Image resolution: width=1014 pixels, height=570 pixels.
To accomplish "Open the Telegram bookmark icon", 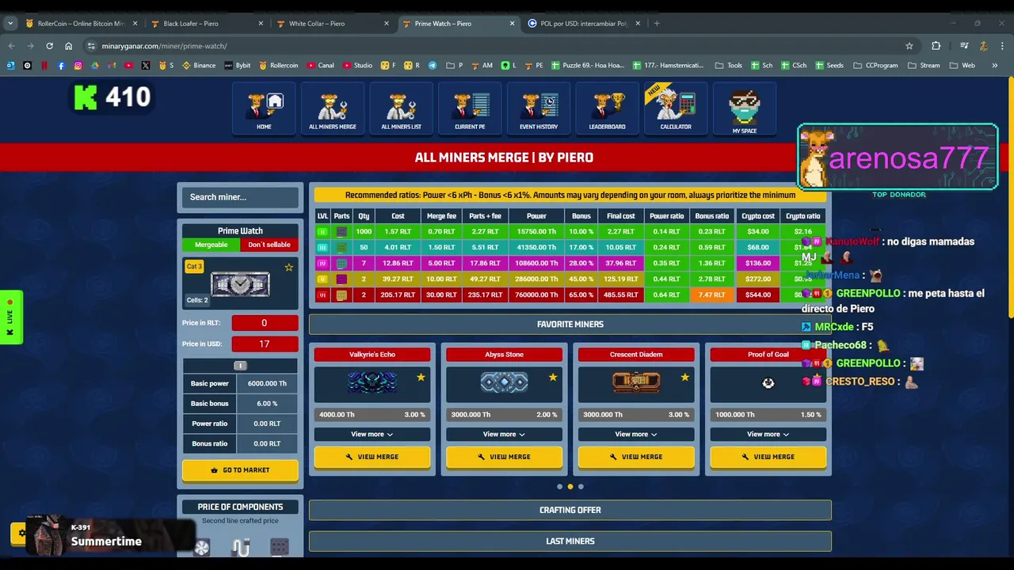I will (433, 66).
